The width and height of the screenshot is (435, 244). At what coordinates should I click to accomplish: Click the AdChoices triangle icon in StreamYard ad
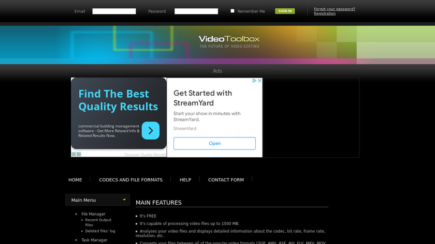tap(254, 81)
